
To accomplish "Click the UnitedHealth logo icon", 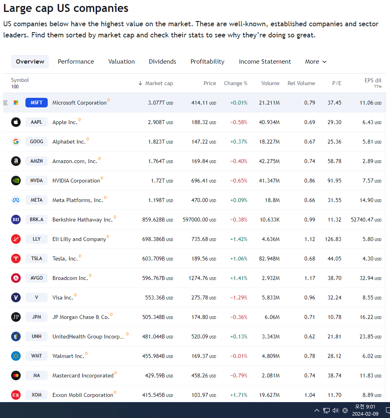I will click(16, 336).
